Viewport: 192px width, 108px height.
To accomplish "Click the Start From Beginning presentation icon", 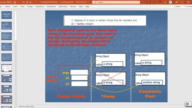I will click(x=27, y=2).
